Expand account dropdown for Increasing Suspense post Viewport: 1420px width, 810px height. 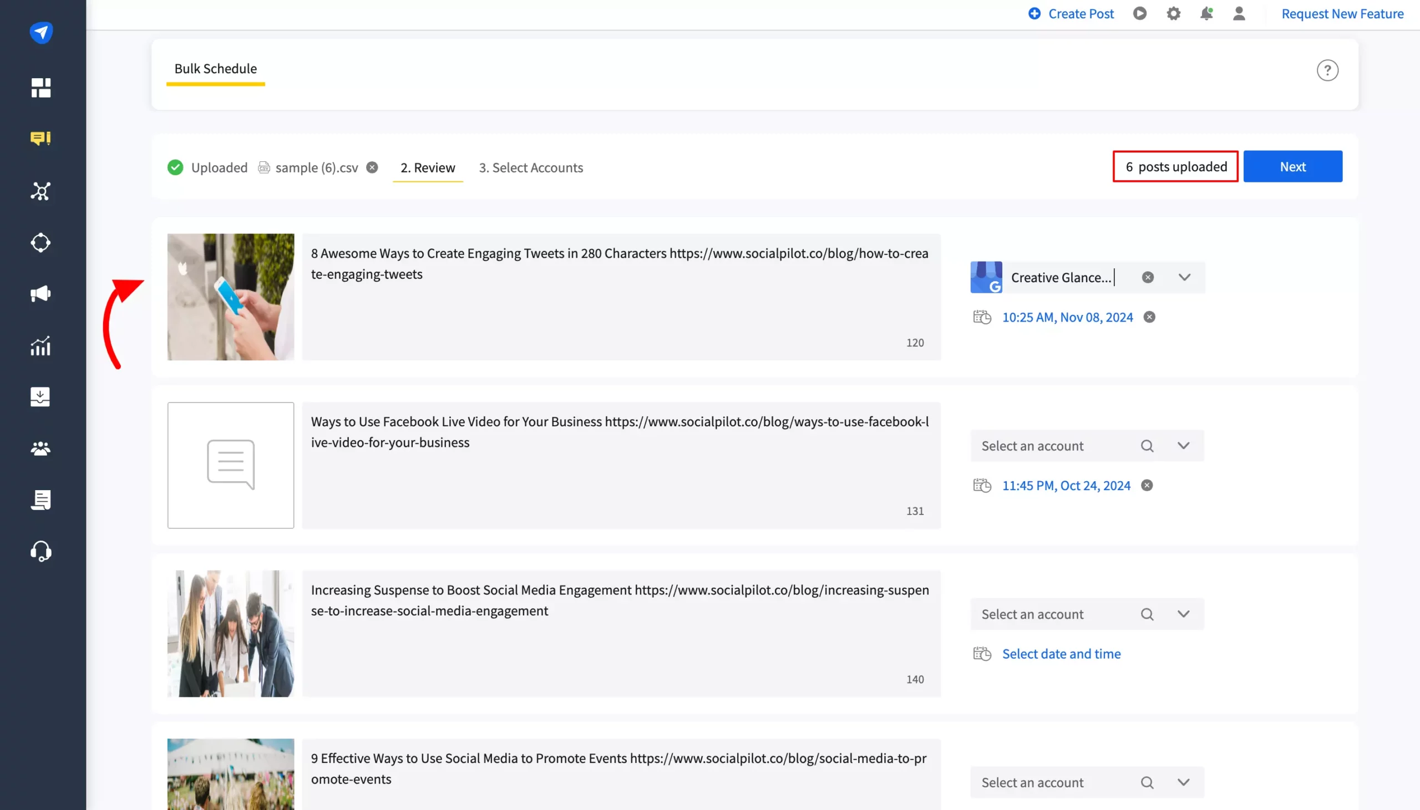point(1184,614)
